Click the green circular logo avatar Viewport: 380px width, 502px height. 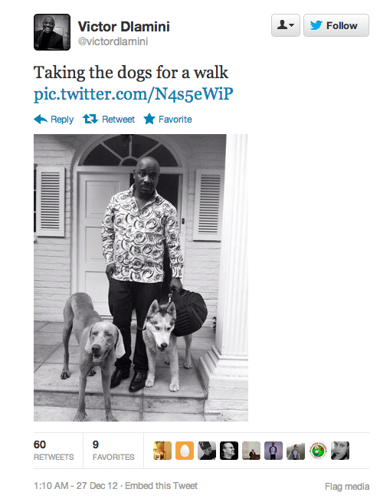tap(318, 451)
